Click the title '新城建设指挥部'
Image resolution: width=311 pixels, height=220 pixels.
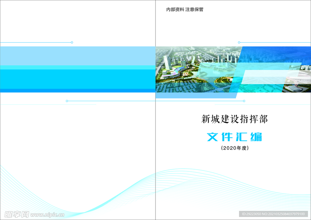(234, 119)
